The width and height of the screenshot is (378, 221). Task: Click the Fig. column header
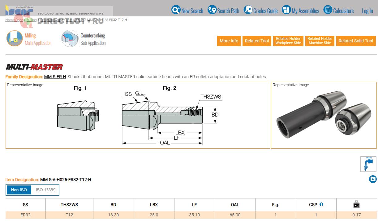click(275, 205)
